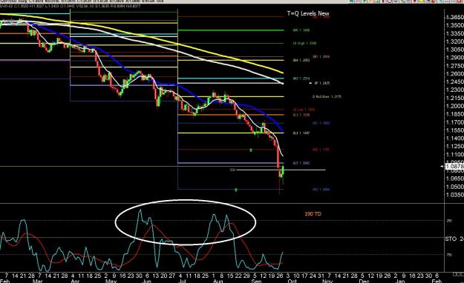This screenshot has height=283, width=464.
Task: Select the BL4 1.1497 level label
Action: tap(301, 133)
